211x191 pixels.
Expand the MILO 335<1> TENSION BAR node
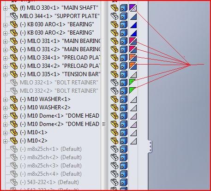[5, 75]
